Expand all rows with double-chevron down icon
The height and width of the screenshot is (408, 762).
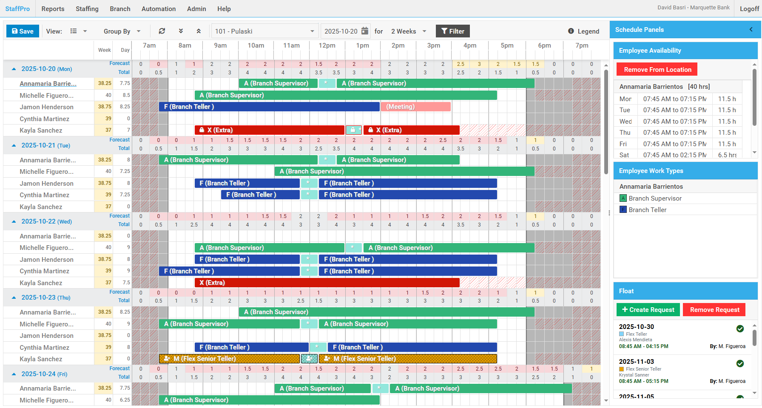[x=181, y=31]
